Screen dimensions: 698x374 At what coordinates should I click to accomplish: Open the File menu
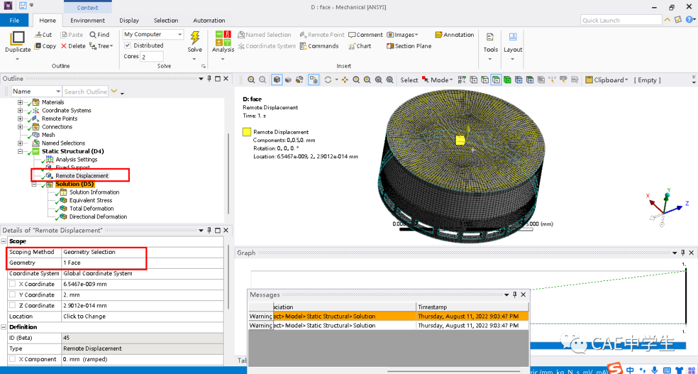[14, 20]
